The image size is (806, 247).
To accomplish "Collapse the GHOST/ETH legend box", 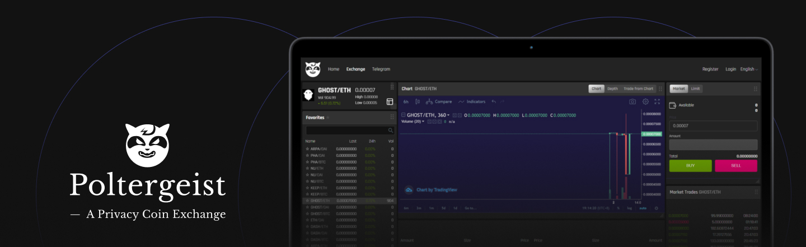I will point(404,115).
